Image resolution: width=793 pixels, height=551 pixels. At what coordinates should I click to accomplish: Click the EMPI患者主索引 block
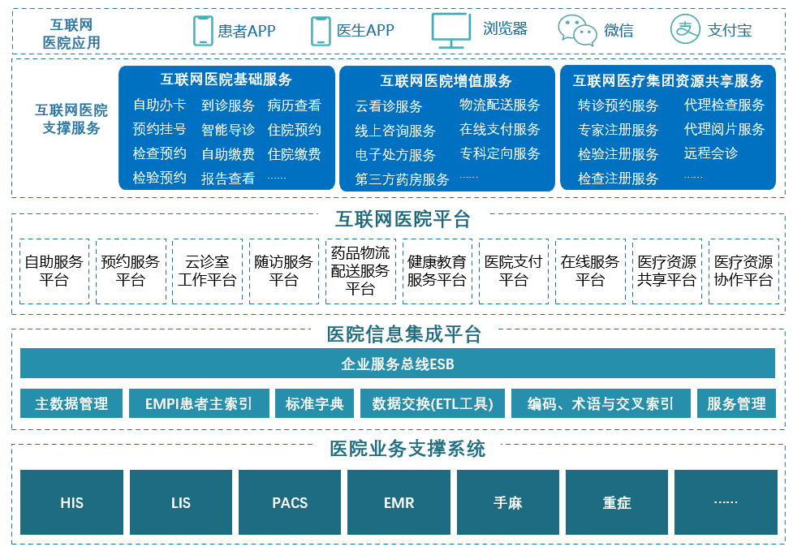[x=199, y=403]
